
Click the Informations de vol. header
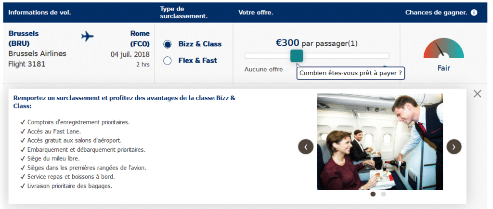tap(39, 13)
